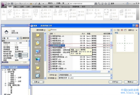Click the red X delete icon in dialog

point(122,30)
